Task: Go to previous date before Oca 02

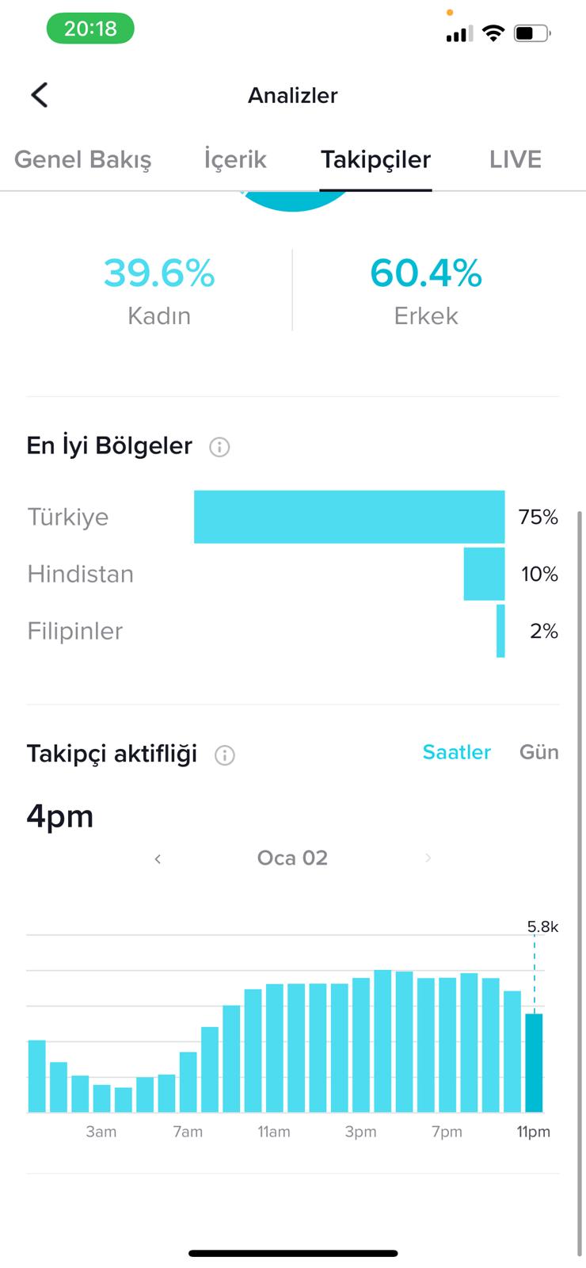Action: [x=158, y=859]
